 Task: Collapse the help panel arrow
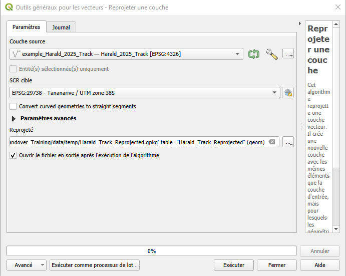(x=299, y=23)
